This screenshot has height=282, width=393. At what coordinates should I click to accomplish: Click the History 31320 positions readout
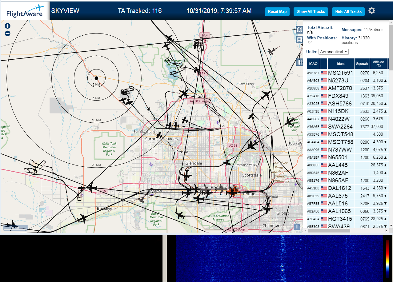(x=355, y=40)
